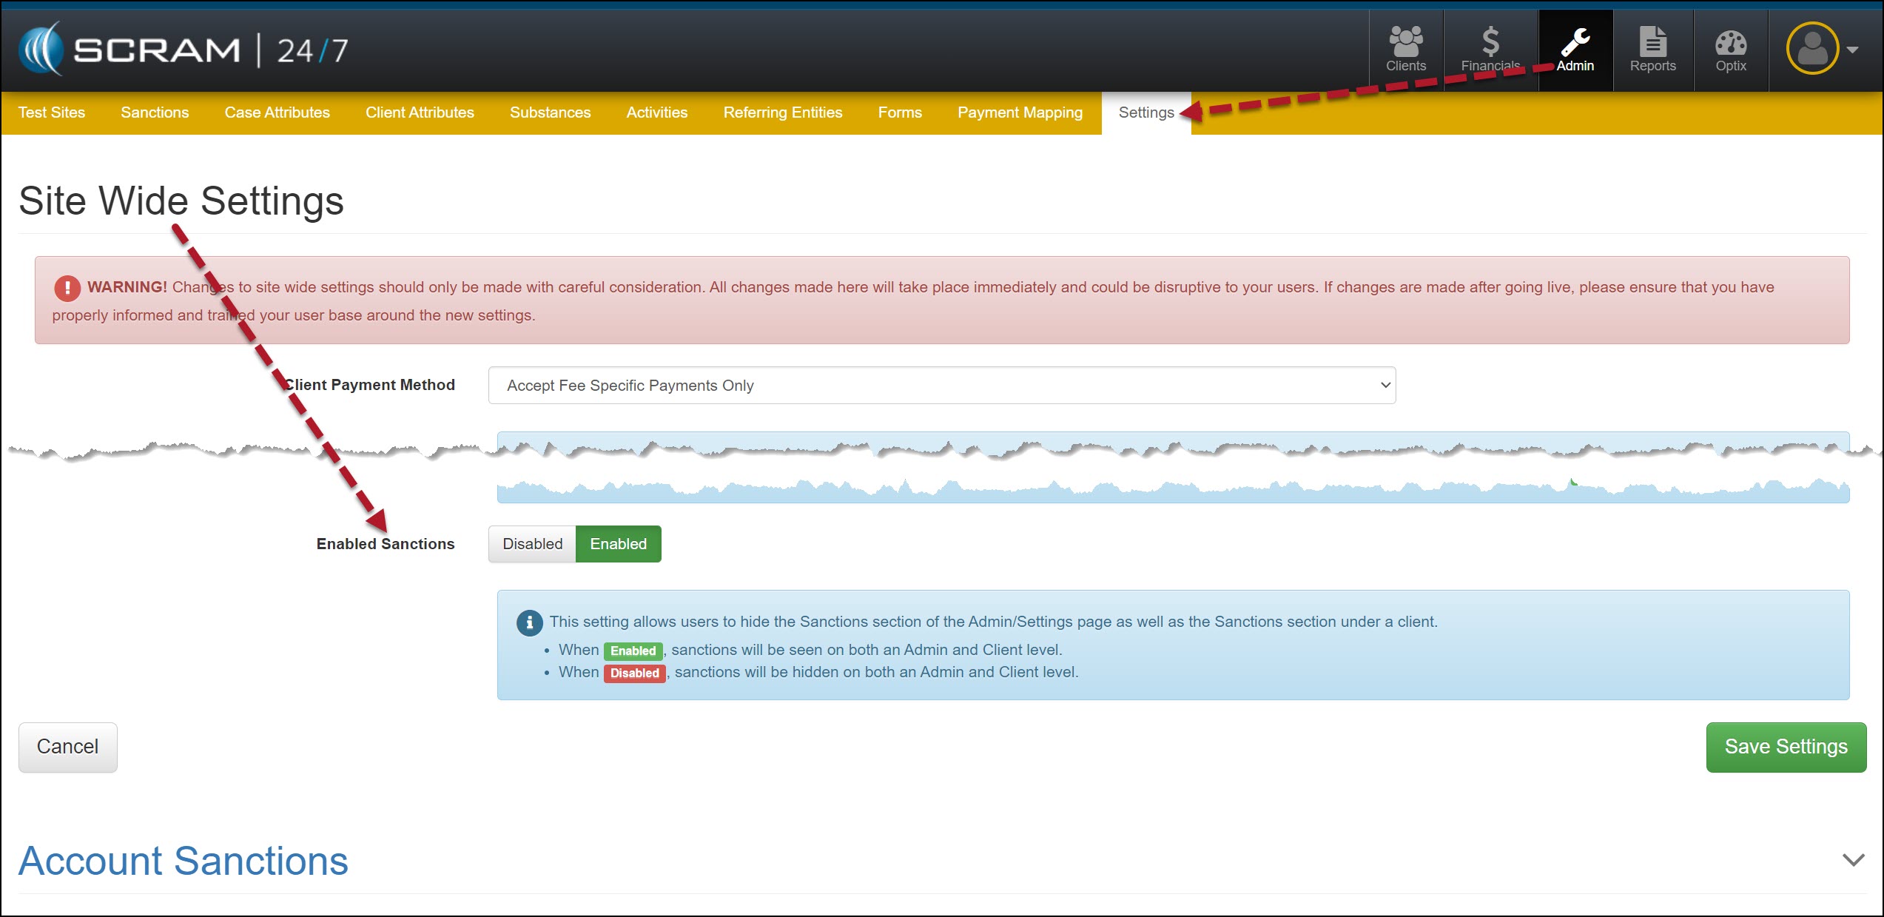Switch to the Sanctions tab

coord(155,112)
